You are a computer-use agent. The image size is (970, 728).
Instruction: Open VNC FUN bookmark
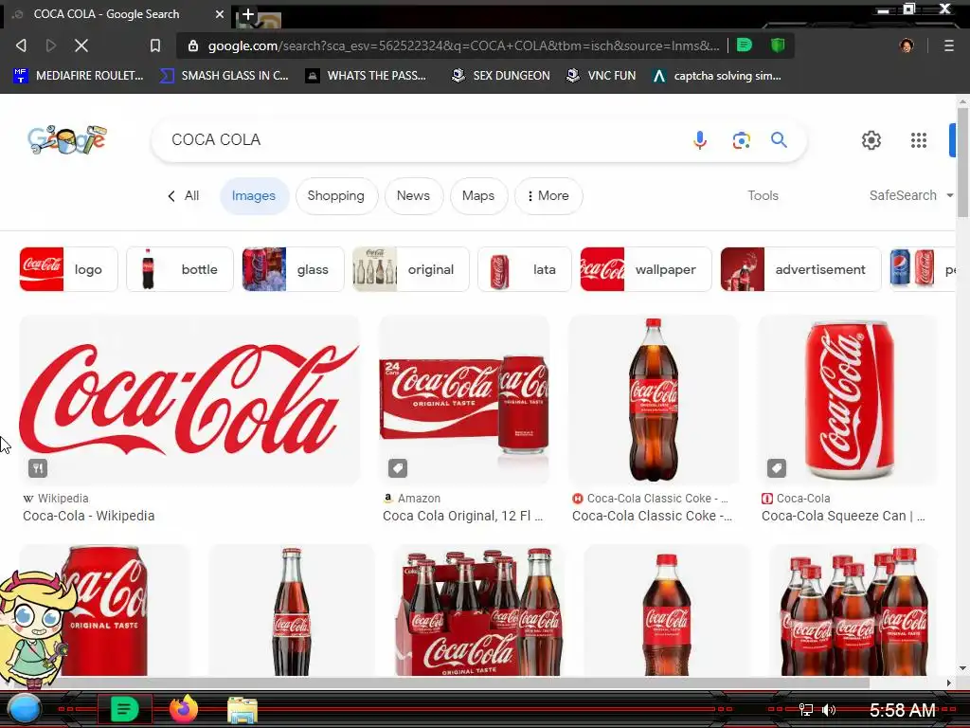602,76
